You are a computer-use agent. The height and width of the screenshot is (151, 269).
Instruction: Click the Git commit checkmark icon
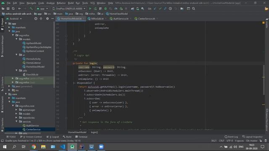160,8
